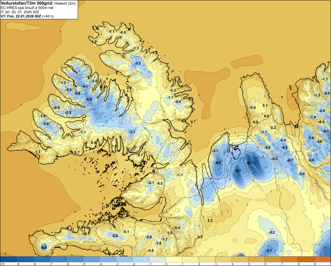Image resolution: width=331 pixels, height=266 pixels.
Task: Select the dark orange 8 to 9 legend swatch
Action: (x=306, y=259)
